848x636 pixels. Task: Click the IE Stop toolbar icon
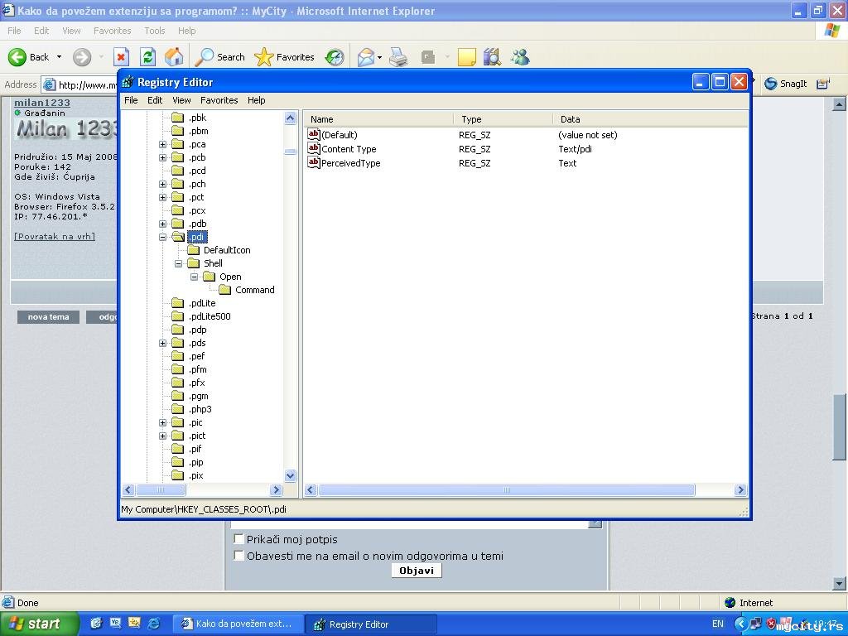pyautogui.click(x=121, y=57)
